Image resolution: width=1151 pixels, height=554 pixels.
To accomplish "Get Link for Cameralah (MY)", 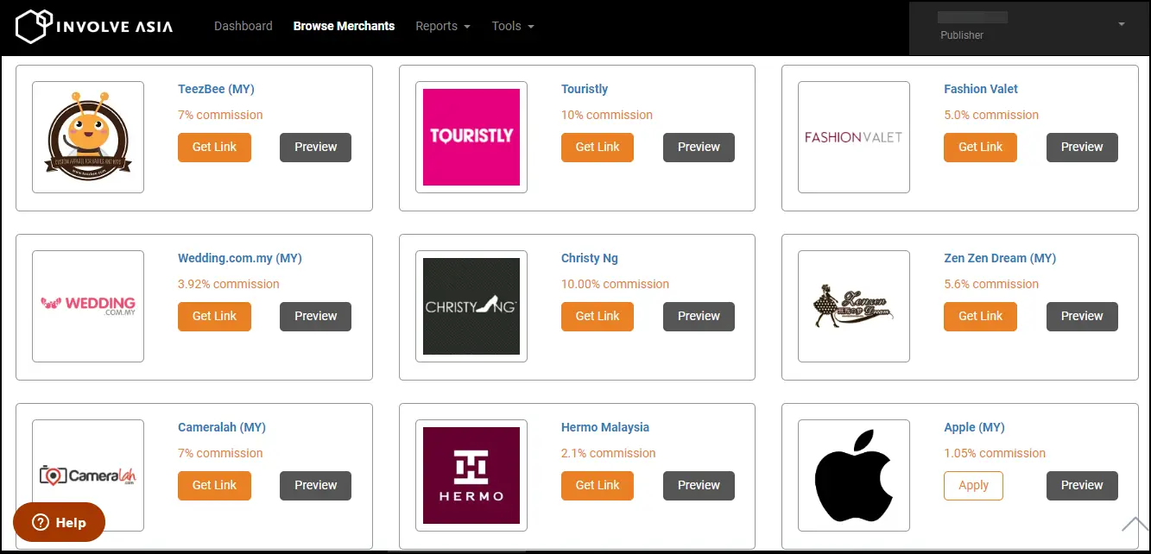I will [214, 485].
